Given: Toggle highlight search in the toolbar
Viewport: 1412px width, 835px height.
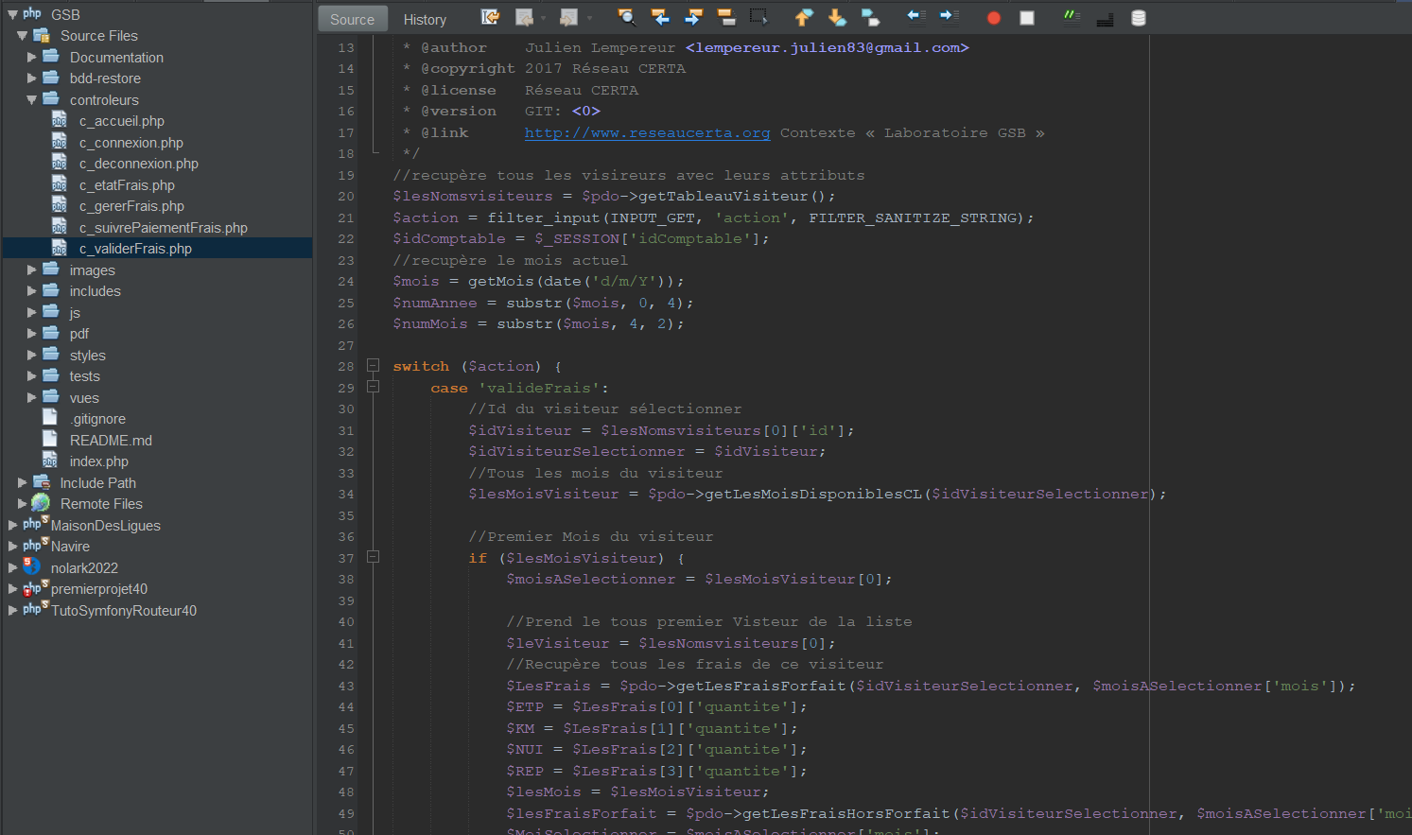Looking at the screenshot, I should pos(726,17).
